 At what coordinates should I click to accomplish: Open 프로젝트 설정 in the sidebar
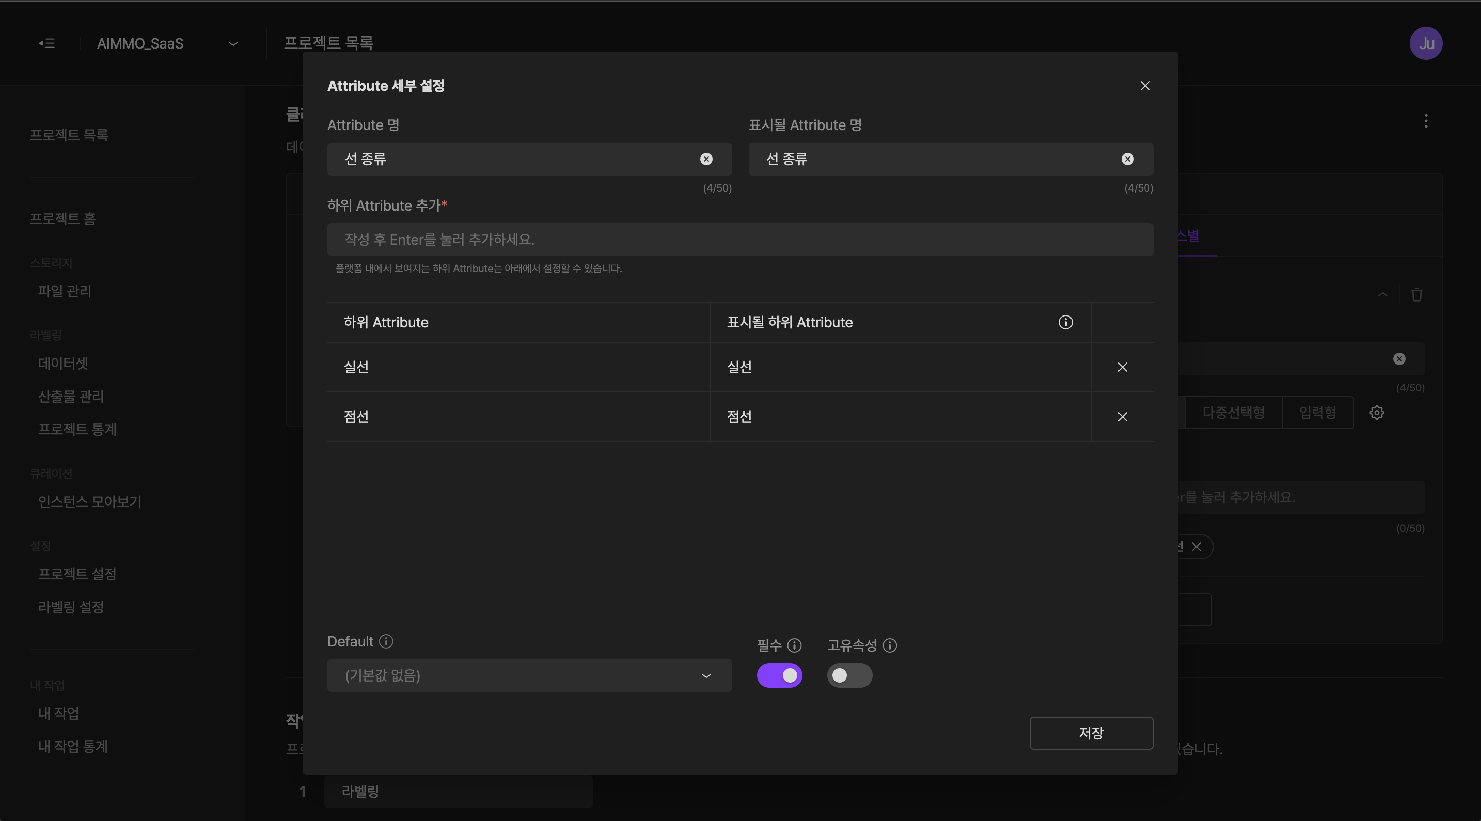point(77,574)
